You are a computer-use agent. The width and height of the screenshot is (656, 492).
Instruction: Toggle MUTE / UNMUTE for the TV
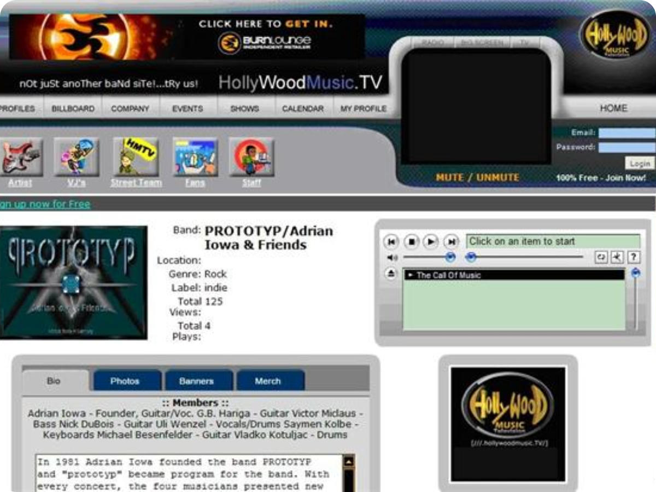(477, 178)
